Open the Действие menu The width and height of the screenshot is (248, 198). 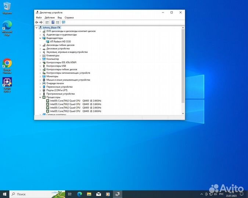coord(50,18)
